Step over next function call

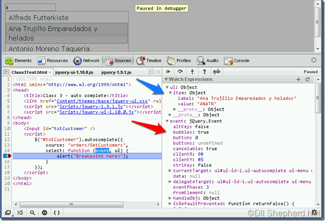point(180,72)
